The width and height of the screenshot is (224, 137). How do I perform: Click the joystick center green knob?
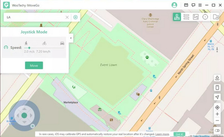pyautogui.click(x=24, y=115)
